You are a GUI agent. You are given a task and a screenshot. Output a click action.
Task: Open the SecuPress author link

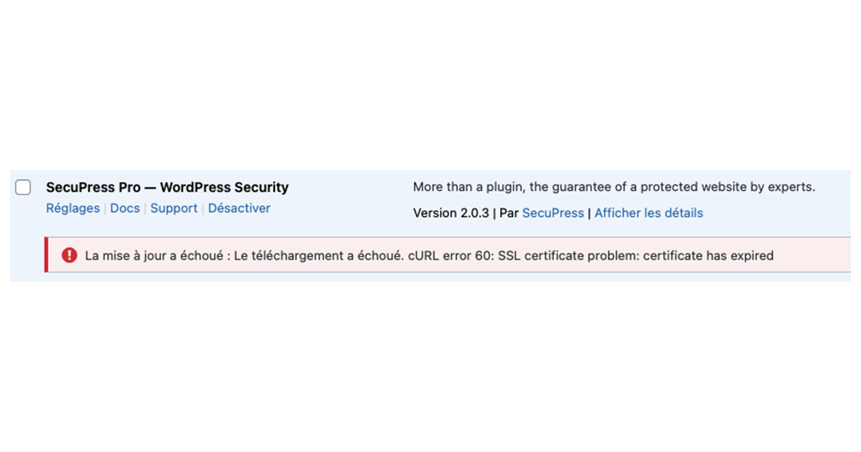pos(553,213)
